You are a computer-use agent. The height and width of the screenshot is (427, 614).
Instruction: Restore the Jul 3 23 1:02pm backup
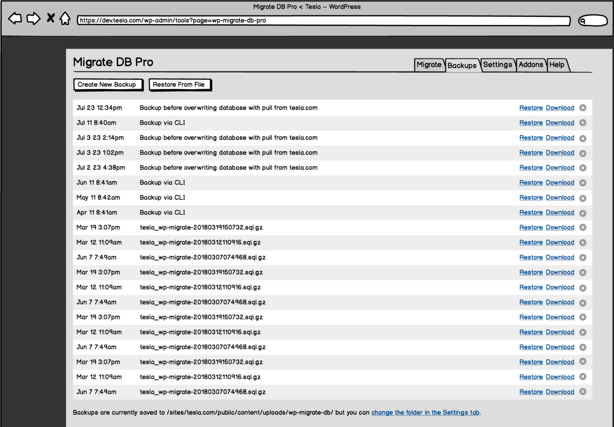coord(531,153)
